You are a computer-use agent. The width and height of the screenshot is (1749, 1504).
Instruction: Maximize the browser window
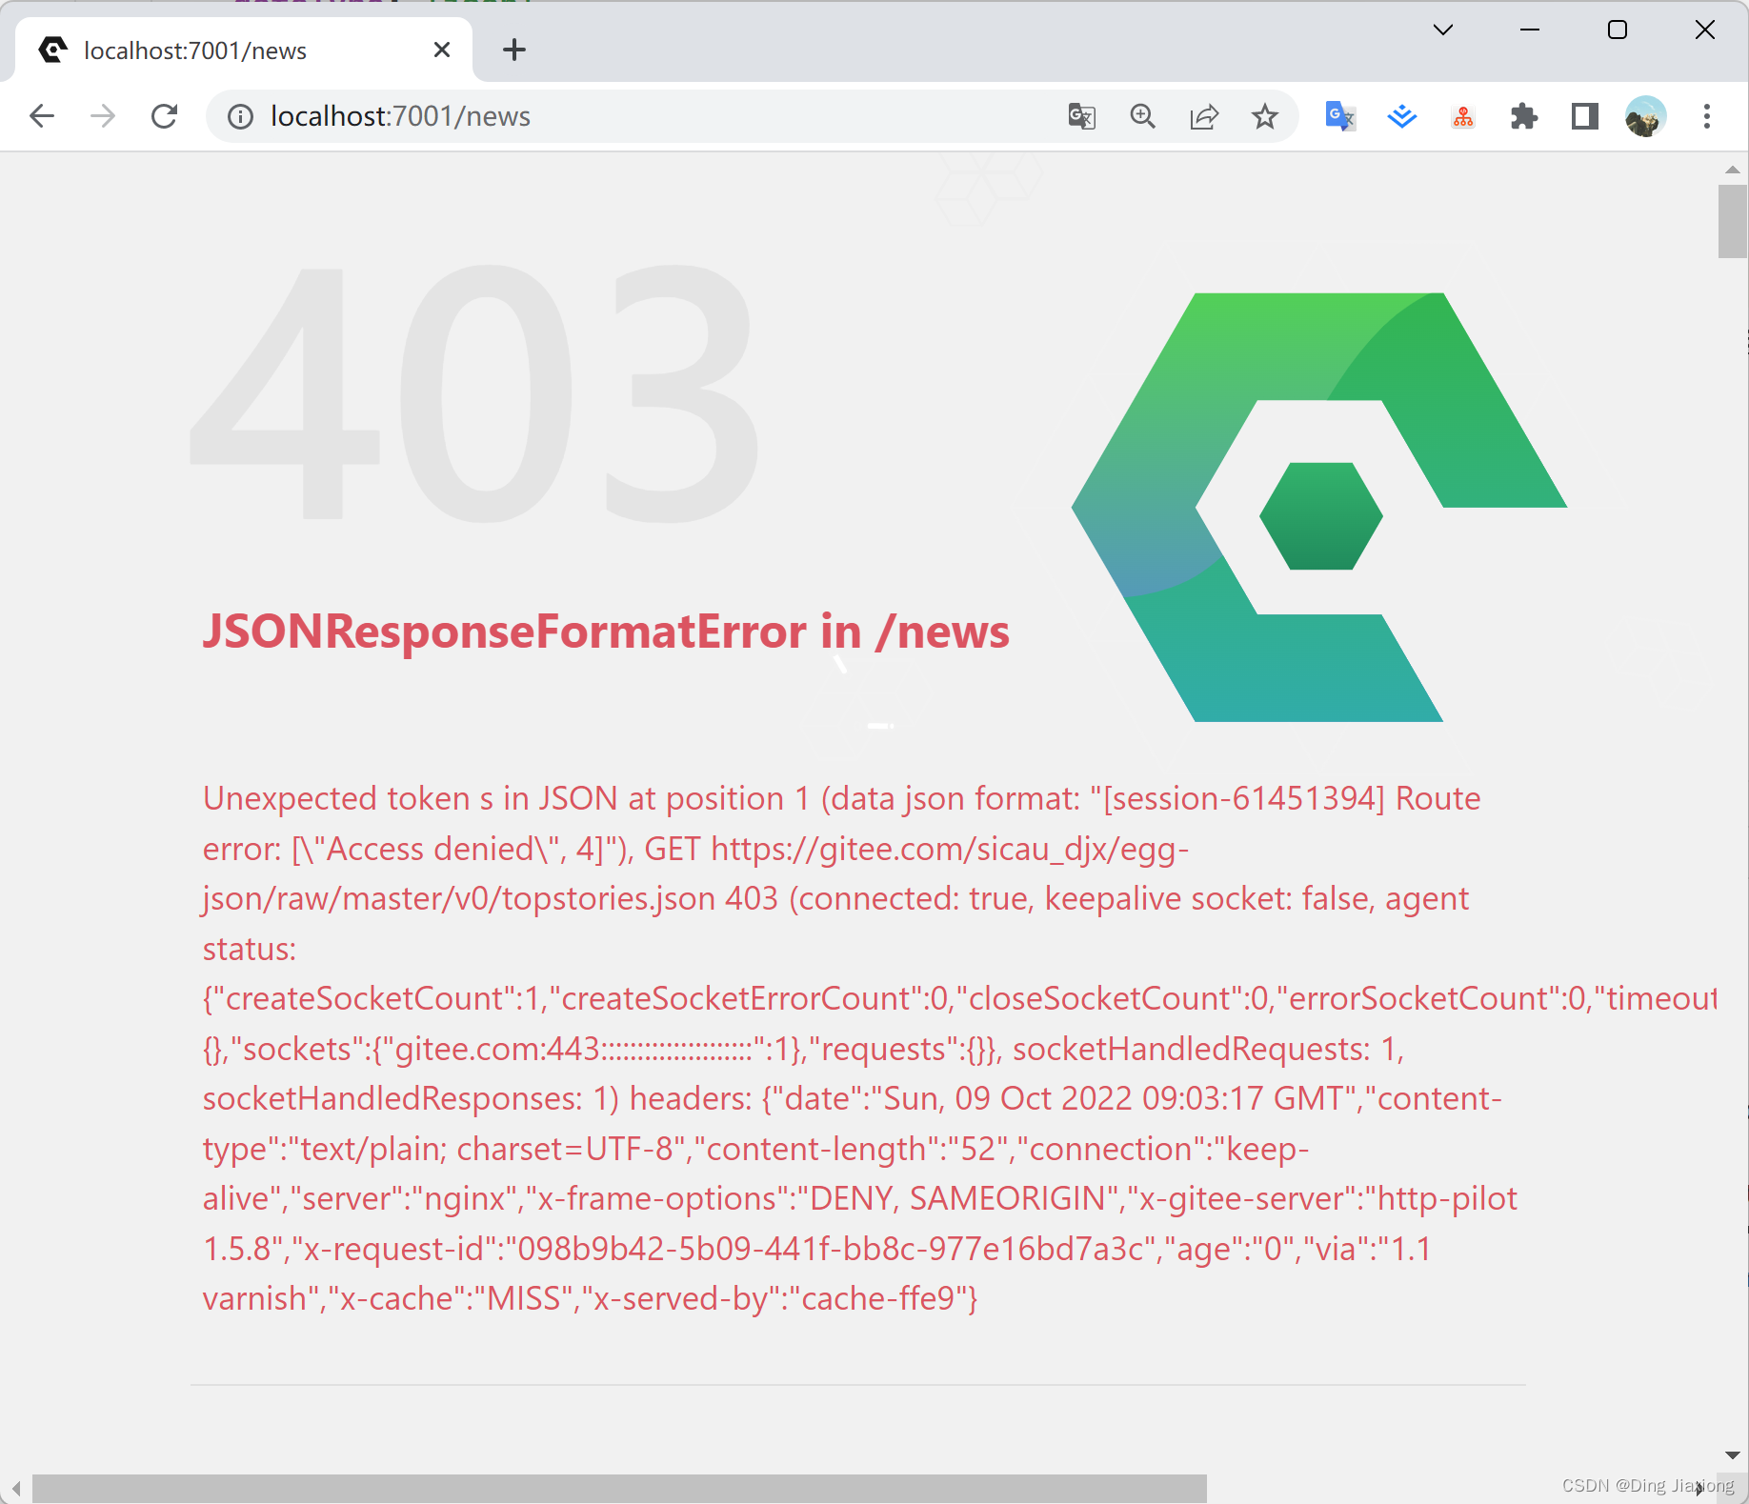pyautogui.click(x=1618, y=30)
